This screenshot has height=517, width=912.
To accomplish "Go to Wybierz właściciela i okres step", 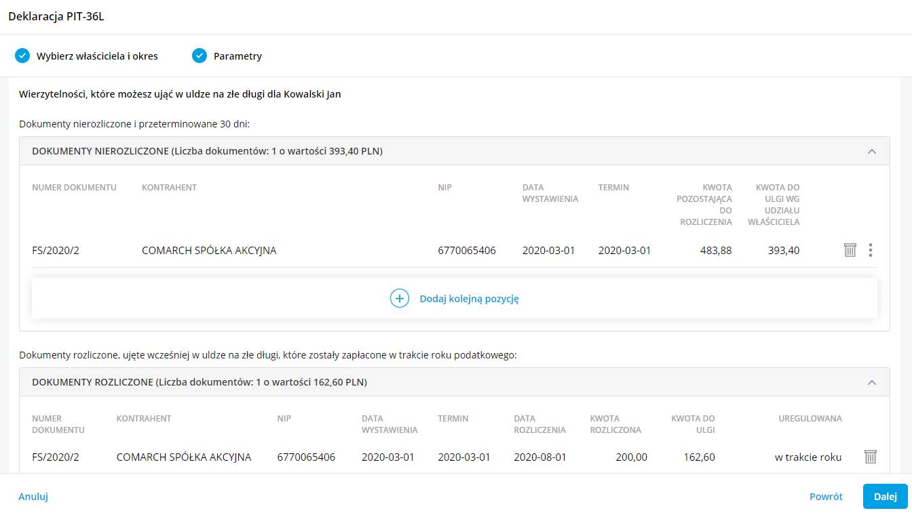I will [x=97, y=56].
